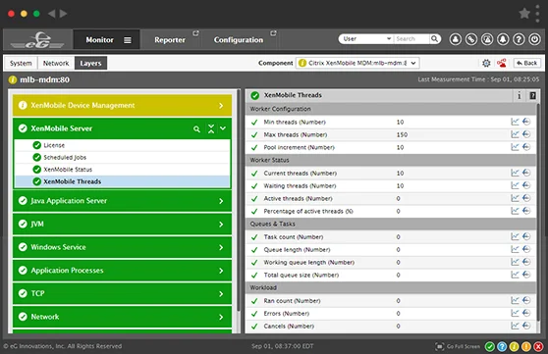Open graph icon for Max threads
The height and width of the screenshot is (354, 548).
click(515, 134)
